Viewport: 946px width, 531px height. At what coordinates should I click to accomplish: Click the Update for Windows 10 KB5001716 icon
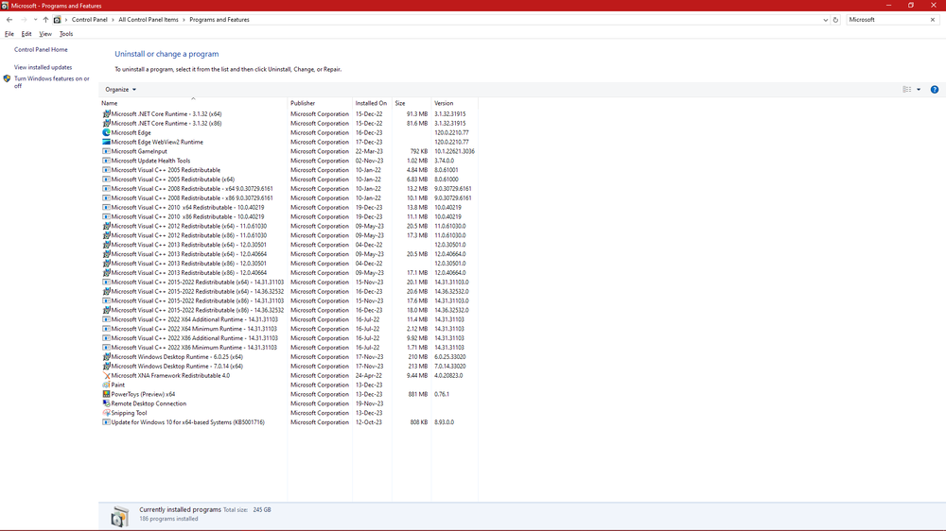[106, 422]
